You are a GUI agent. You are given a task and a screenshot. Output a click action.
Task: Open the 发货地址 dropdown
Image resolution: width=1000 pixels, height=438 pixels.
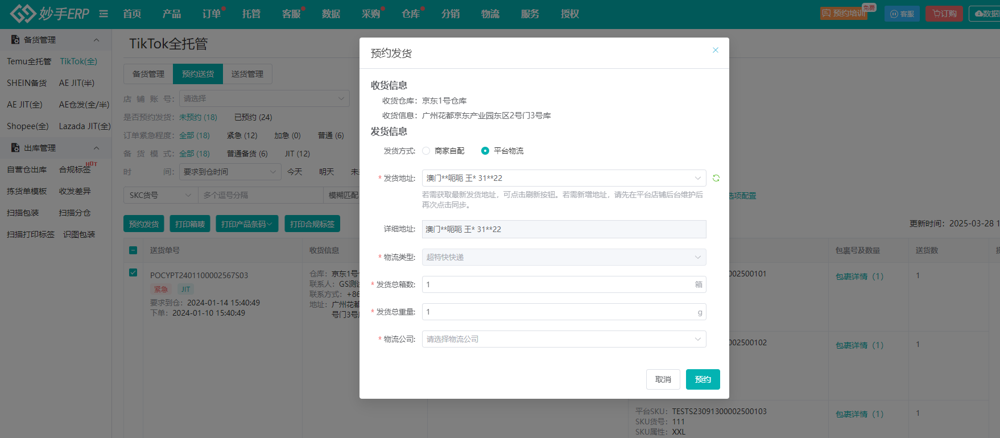tap(564, 178)
